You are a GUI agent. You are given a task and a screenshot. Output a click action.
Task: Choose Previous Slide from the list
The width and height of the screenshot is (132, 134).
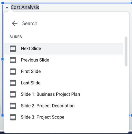pos(64,60)
